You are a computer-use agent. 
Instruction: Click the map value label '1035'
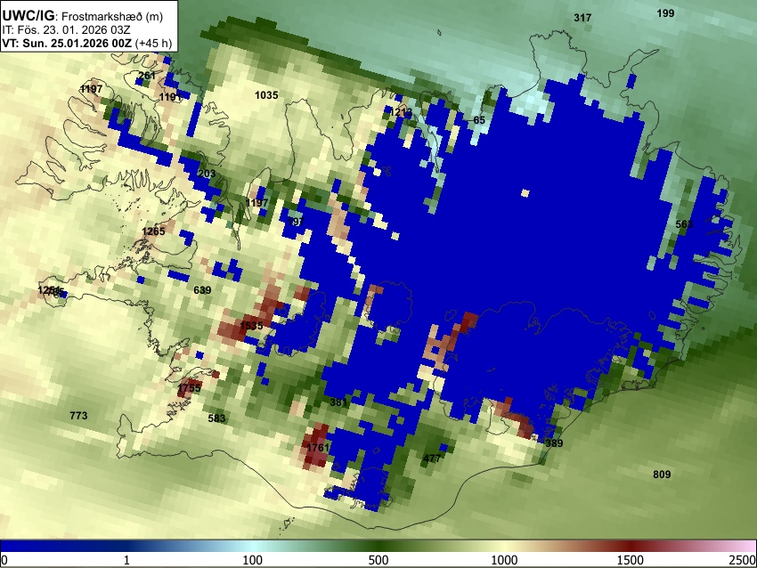266,95
